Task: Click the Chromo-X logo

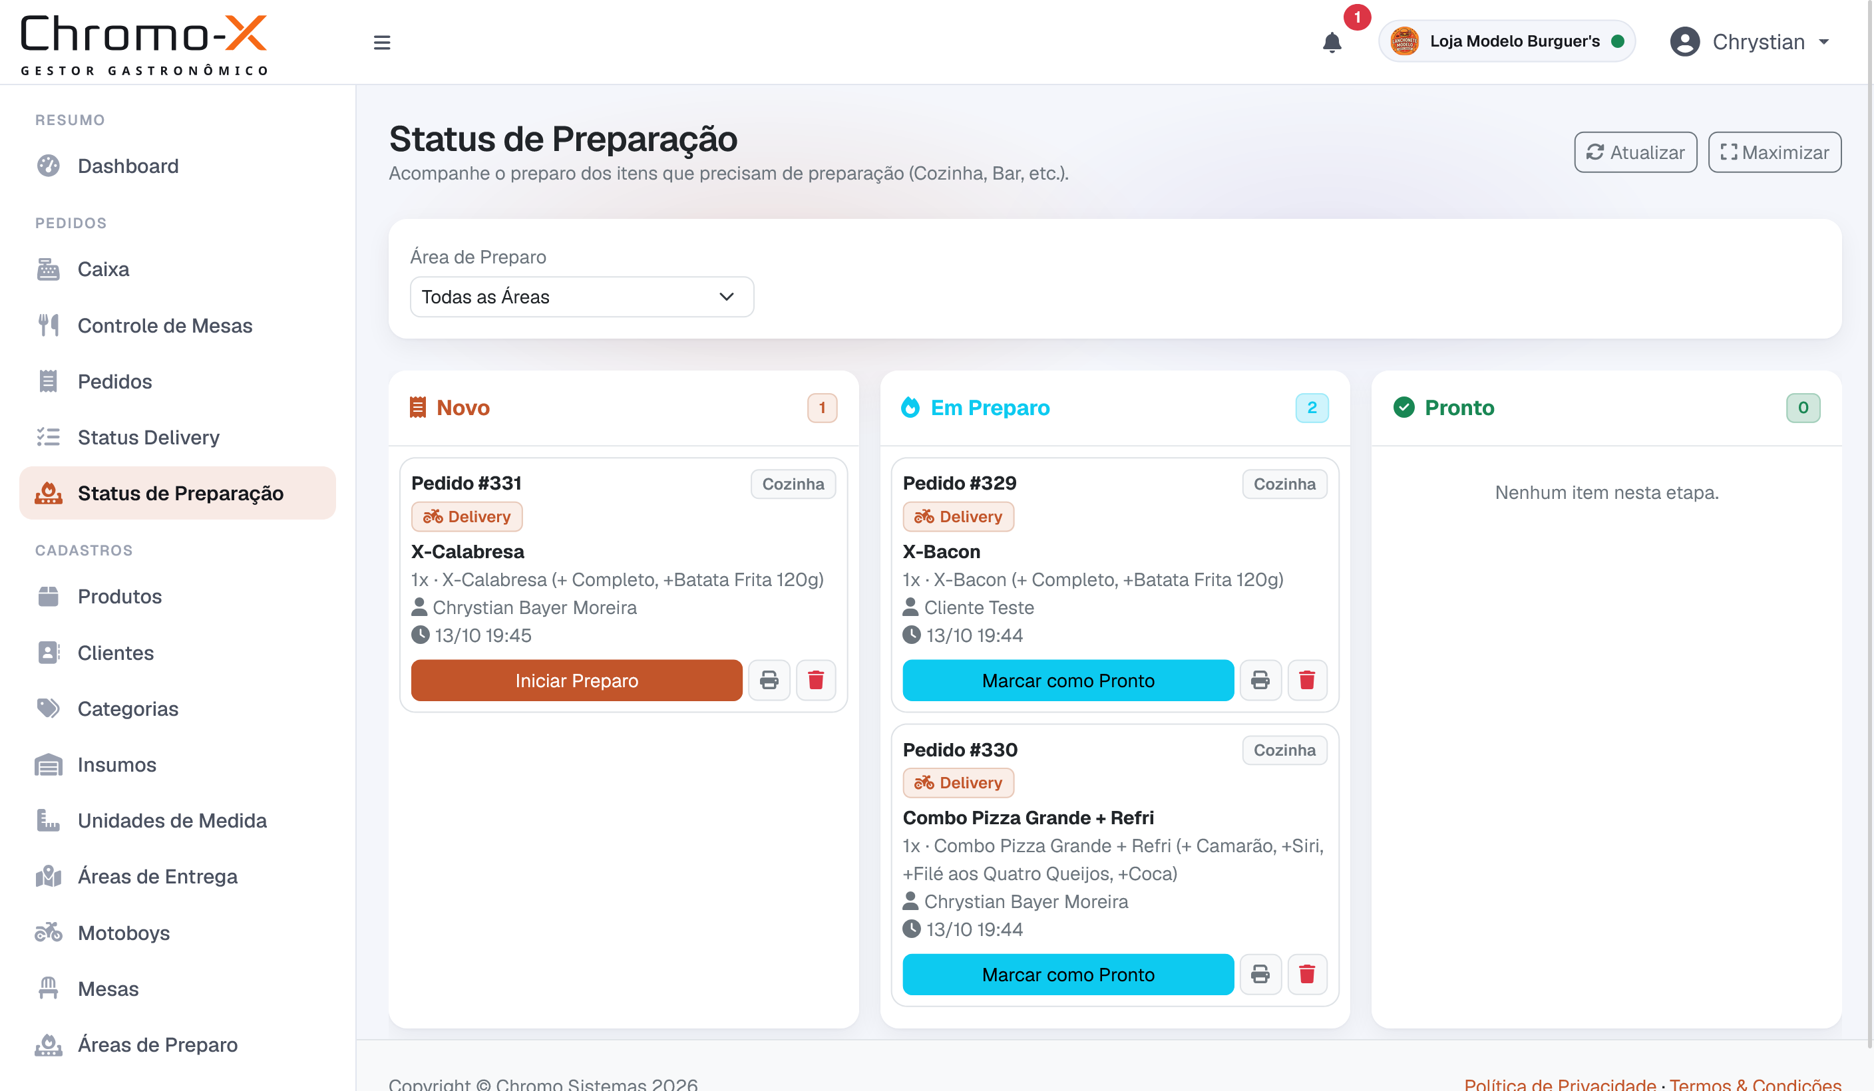Action: [144, 44]
